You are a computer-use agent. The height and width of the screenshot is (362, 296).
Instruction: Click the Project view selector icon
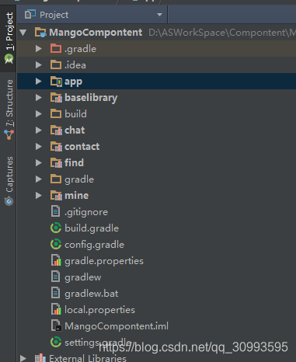(x=30, y=15)
